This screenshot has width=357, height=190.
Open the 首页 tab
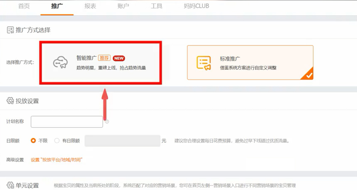point(24,6)
